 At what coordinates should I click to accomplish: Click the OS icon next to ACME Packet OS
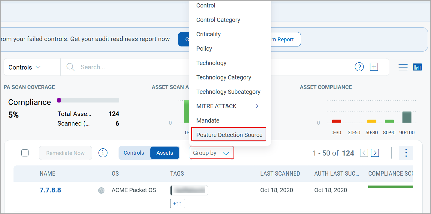coord(101,190)
